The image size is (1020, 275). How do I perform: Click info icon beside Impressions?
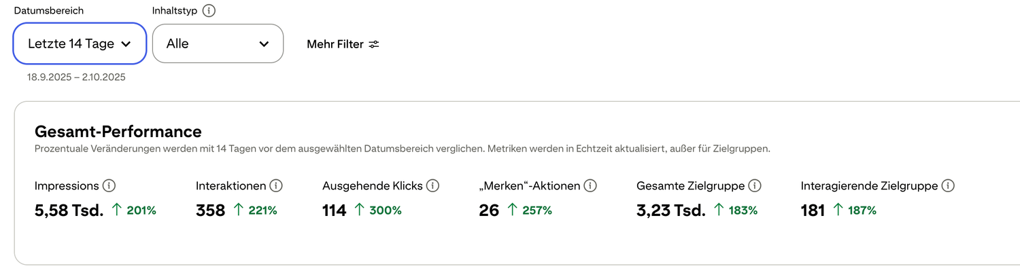point(109,185)
